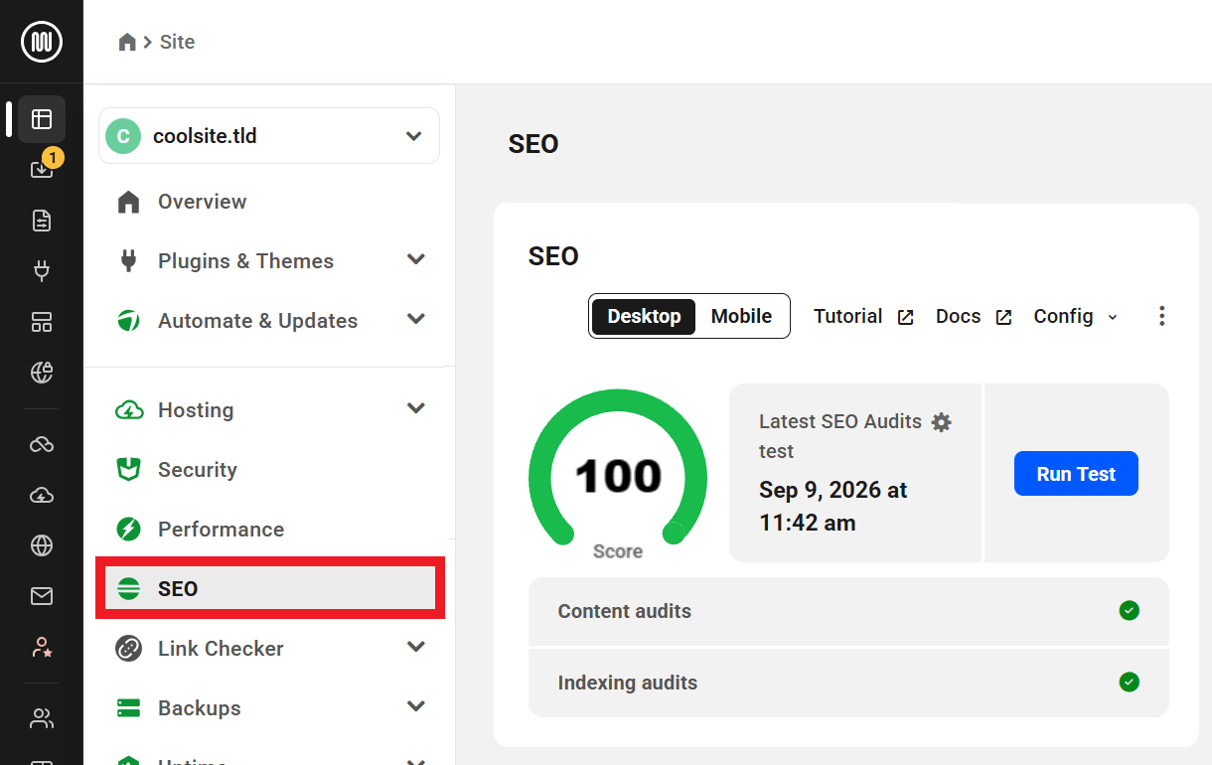Switch to Mobile view
The width and height of the screenshot is (1212, 765).
click(741, 316)
